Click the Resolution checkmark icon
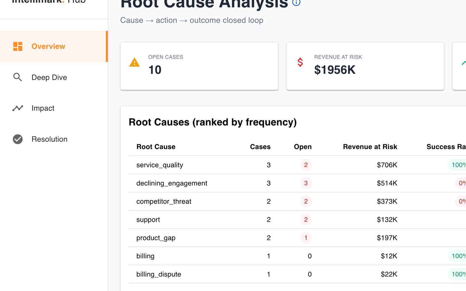Screen dimensions: 466x291 point(18,139)
